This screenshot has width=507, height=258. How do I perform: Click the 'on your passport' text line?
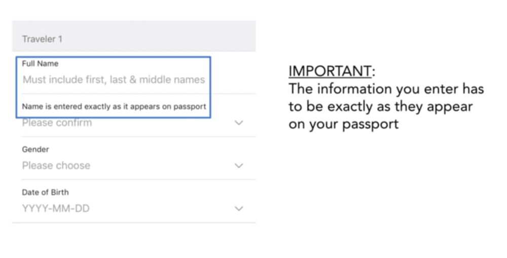point(343,124)
